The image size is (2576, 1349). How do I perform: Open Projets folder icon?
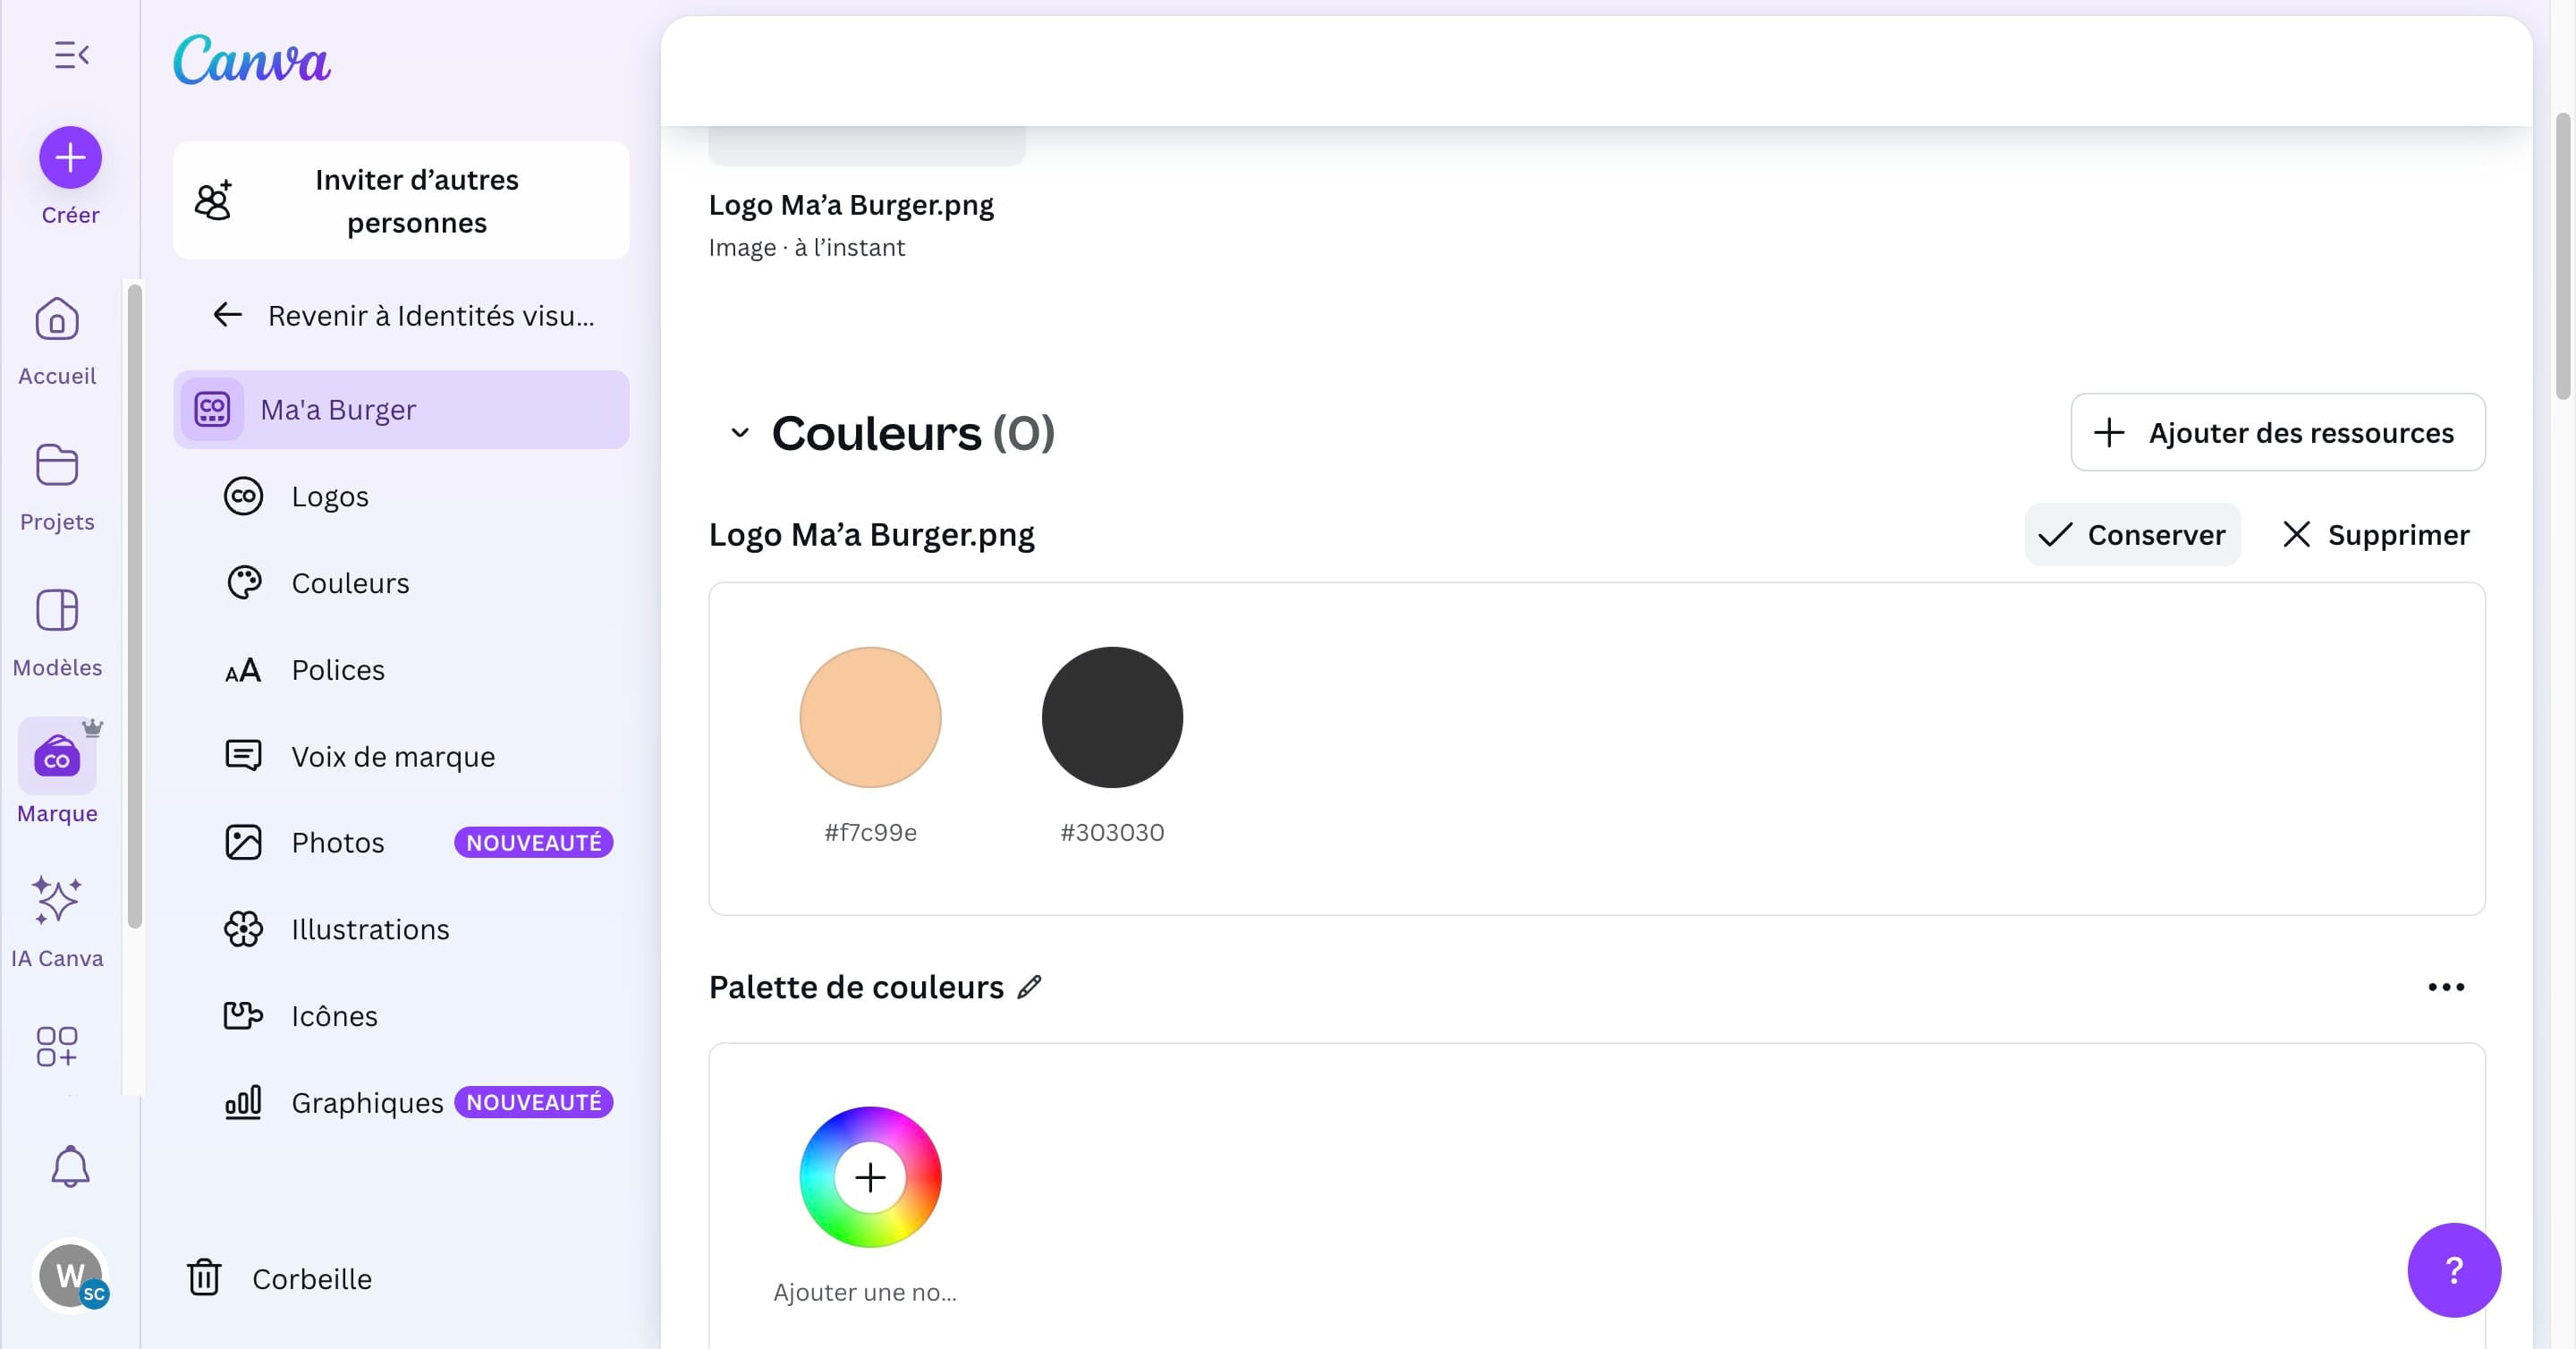click(x=57, y=465)
